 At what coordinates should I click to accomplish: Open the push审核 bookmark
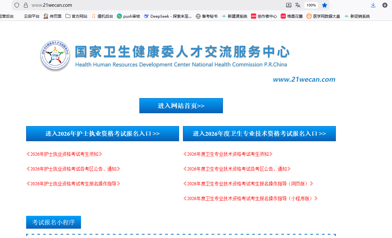pyautogui.click(x=128, y=16)
